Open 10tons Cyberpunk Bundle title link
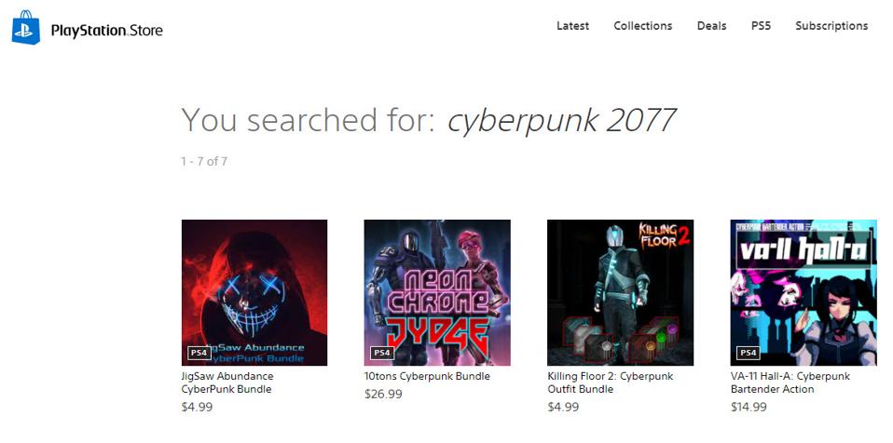This screenshot has width=893, height=443. tap(427, 376)
